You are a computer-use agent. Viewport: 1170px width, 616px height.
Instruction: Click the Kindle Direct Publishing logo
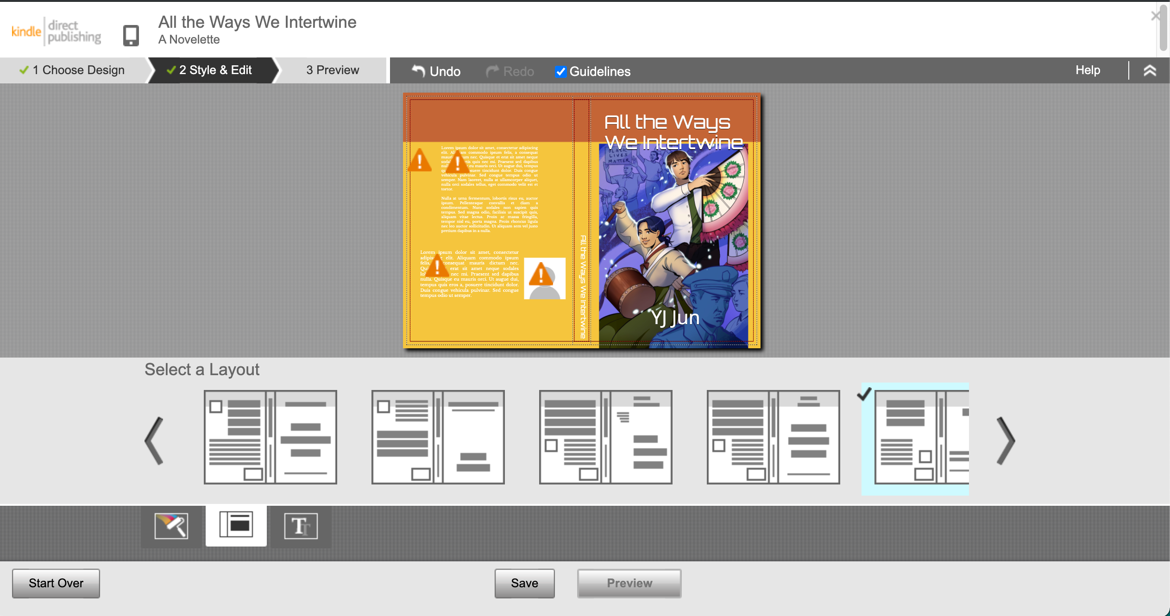coord(56,31)
